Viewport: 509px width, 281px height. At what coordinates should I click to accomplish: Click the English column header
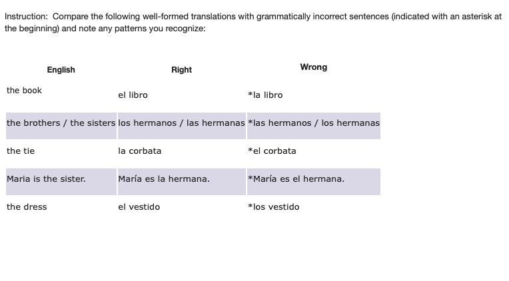coord(61,70)
